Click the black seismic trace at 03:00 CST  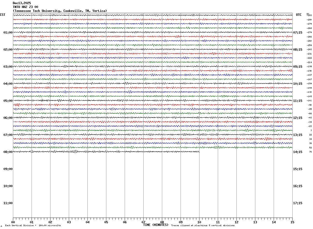pos(153,66)
